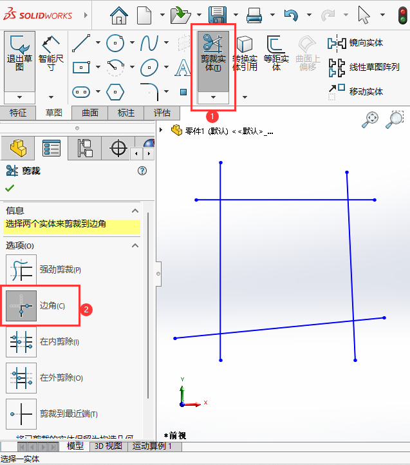Exit sketch using the 退出草图 button
410x465 pixels.
[x=19, y=61]
